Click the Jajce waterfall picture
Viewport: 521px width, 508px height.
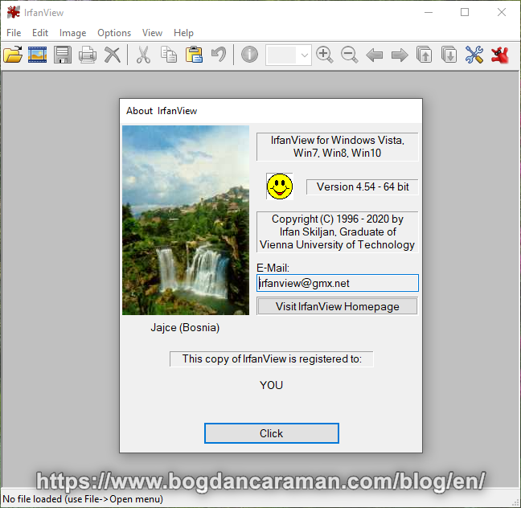186,220
